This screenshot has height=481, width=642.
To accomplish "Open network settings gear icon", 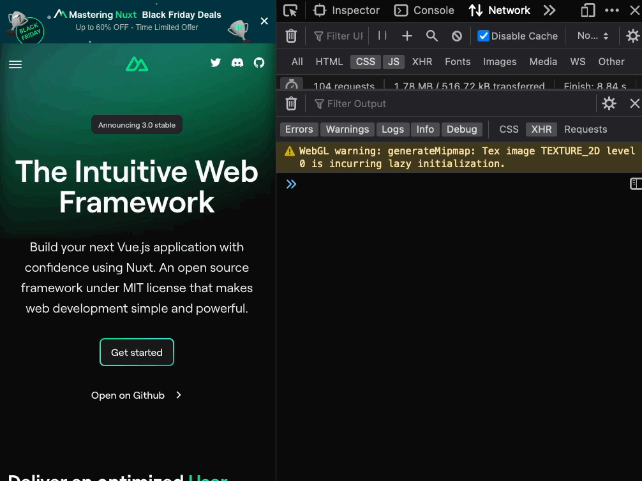I will 633,36.
